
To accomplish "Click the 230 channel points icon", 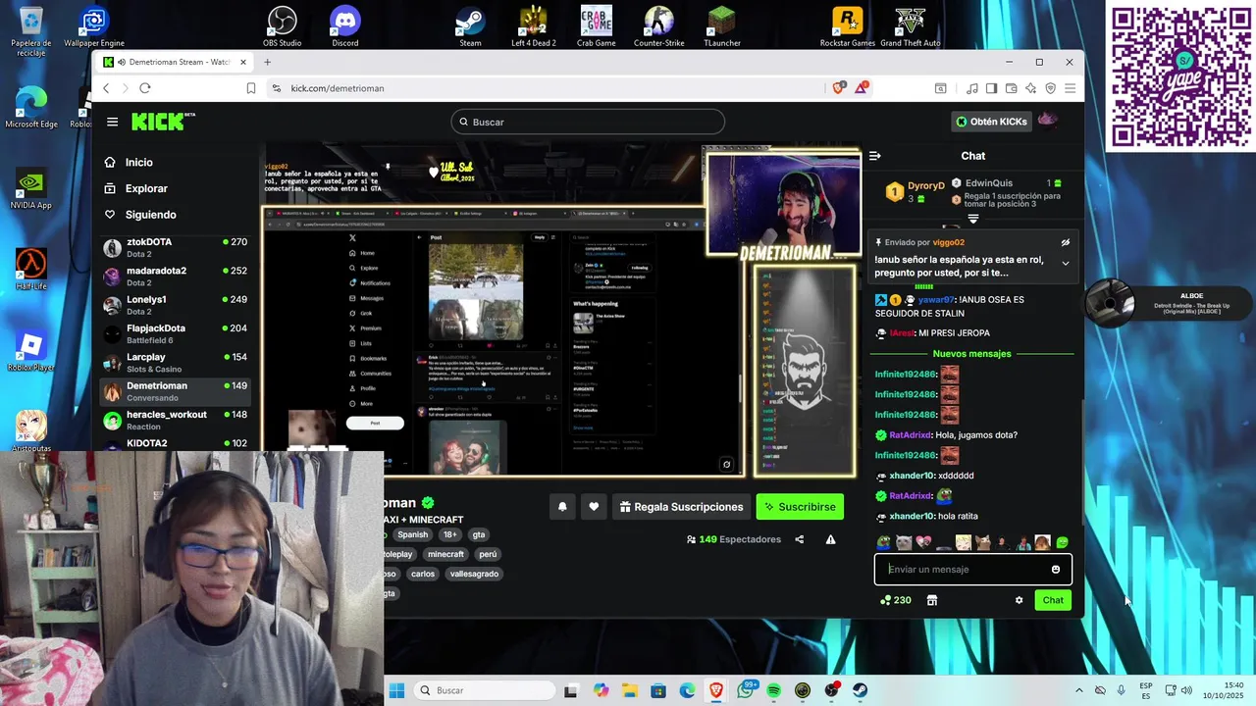I will pos(896,600).
